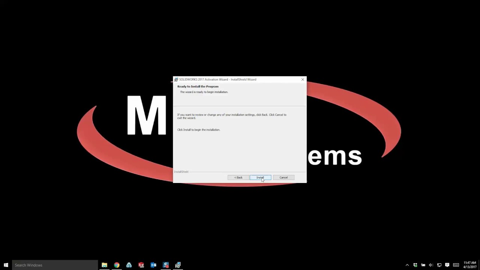This screenshot has height=270, width=480.
Task: Open the Dropbox tray icon
Action: click(415, 265)
